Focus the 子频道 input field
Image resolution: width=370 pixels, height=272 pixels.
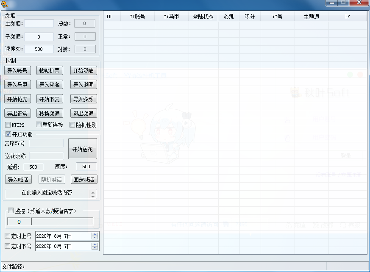pyautogui.click(x=39, y=37)
